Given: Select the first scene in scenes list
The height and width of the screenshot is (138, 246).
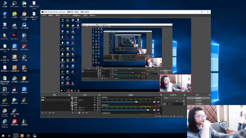Looking at the screenshot, I should (x=55, y=97).
